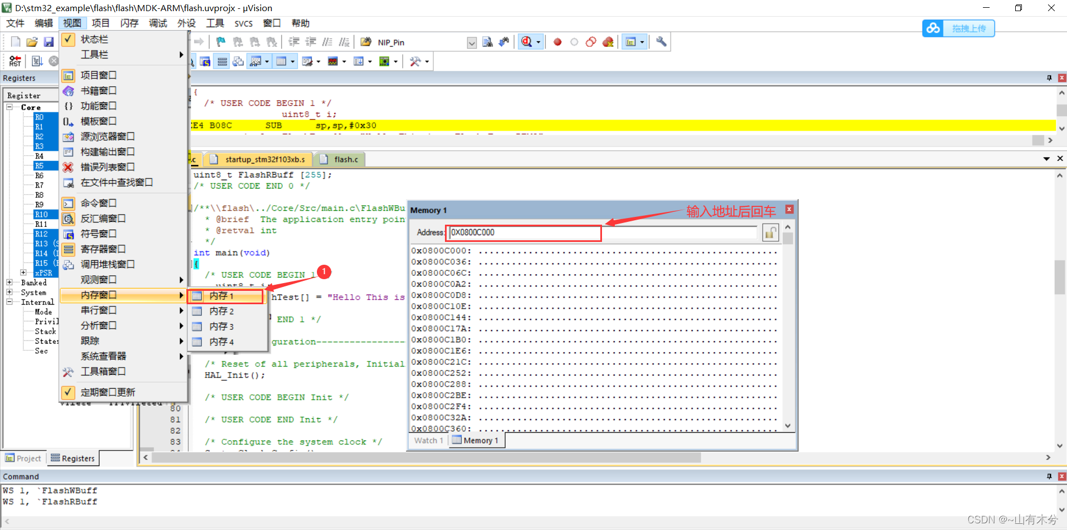The width and height of the screenshot is (1067, 530).
Task: Click the watch windows toolbar icon
Action: click(256, 61)
